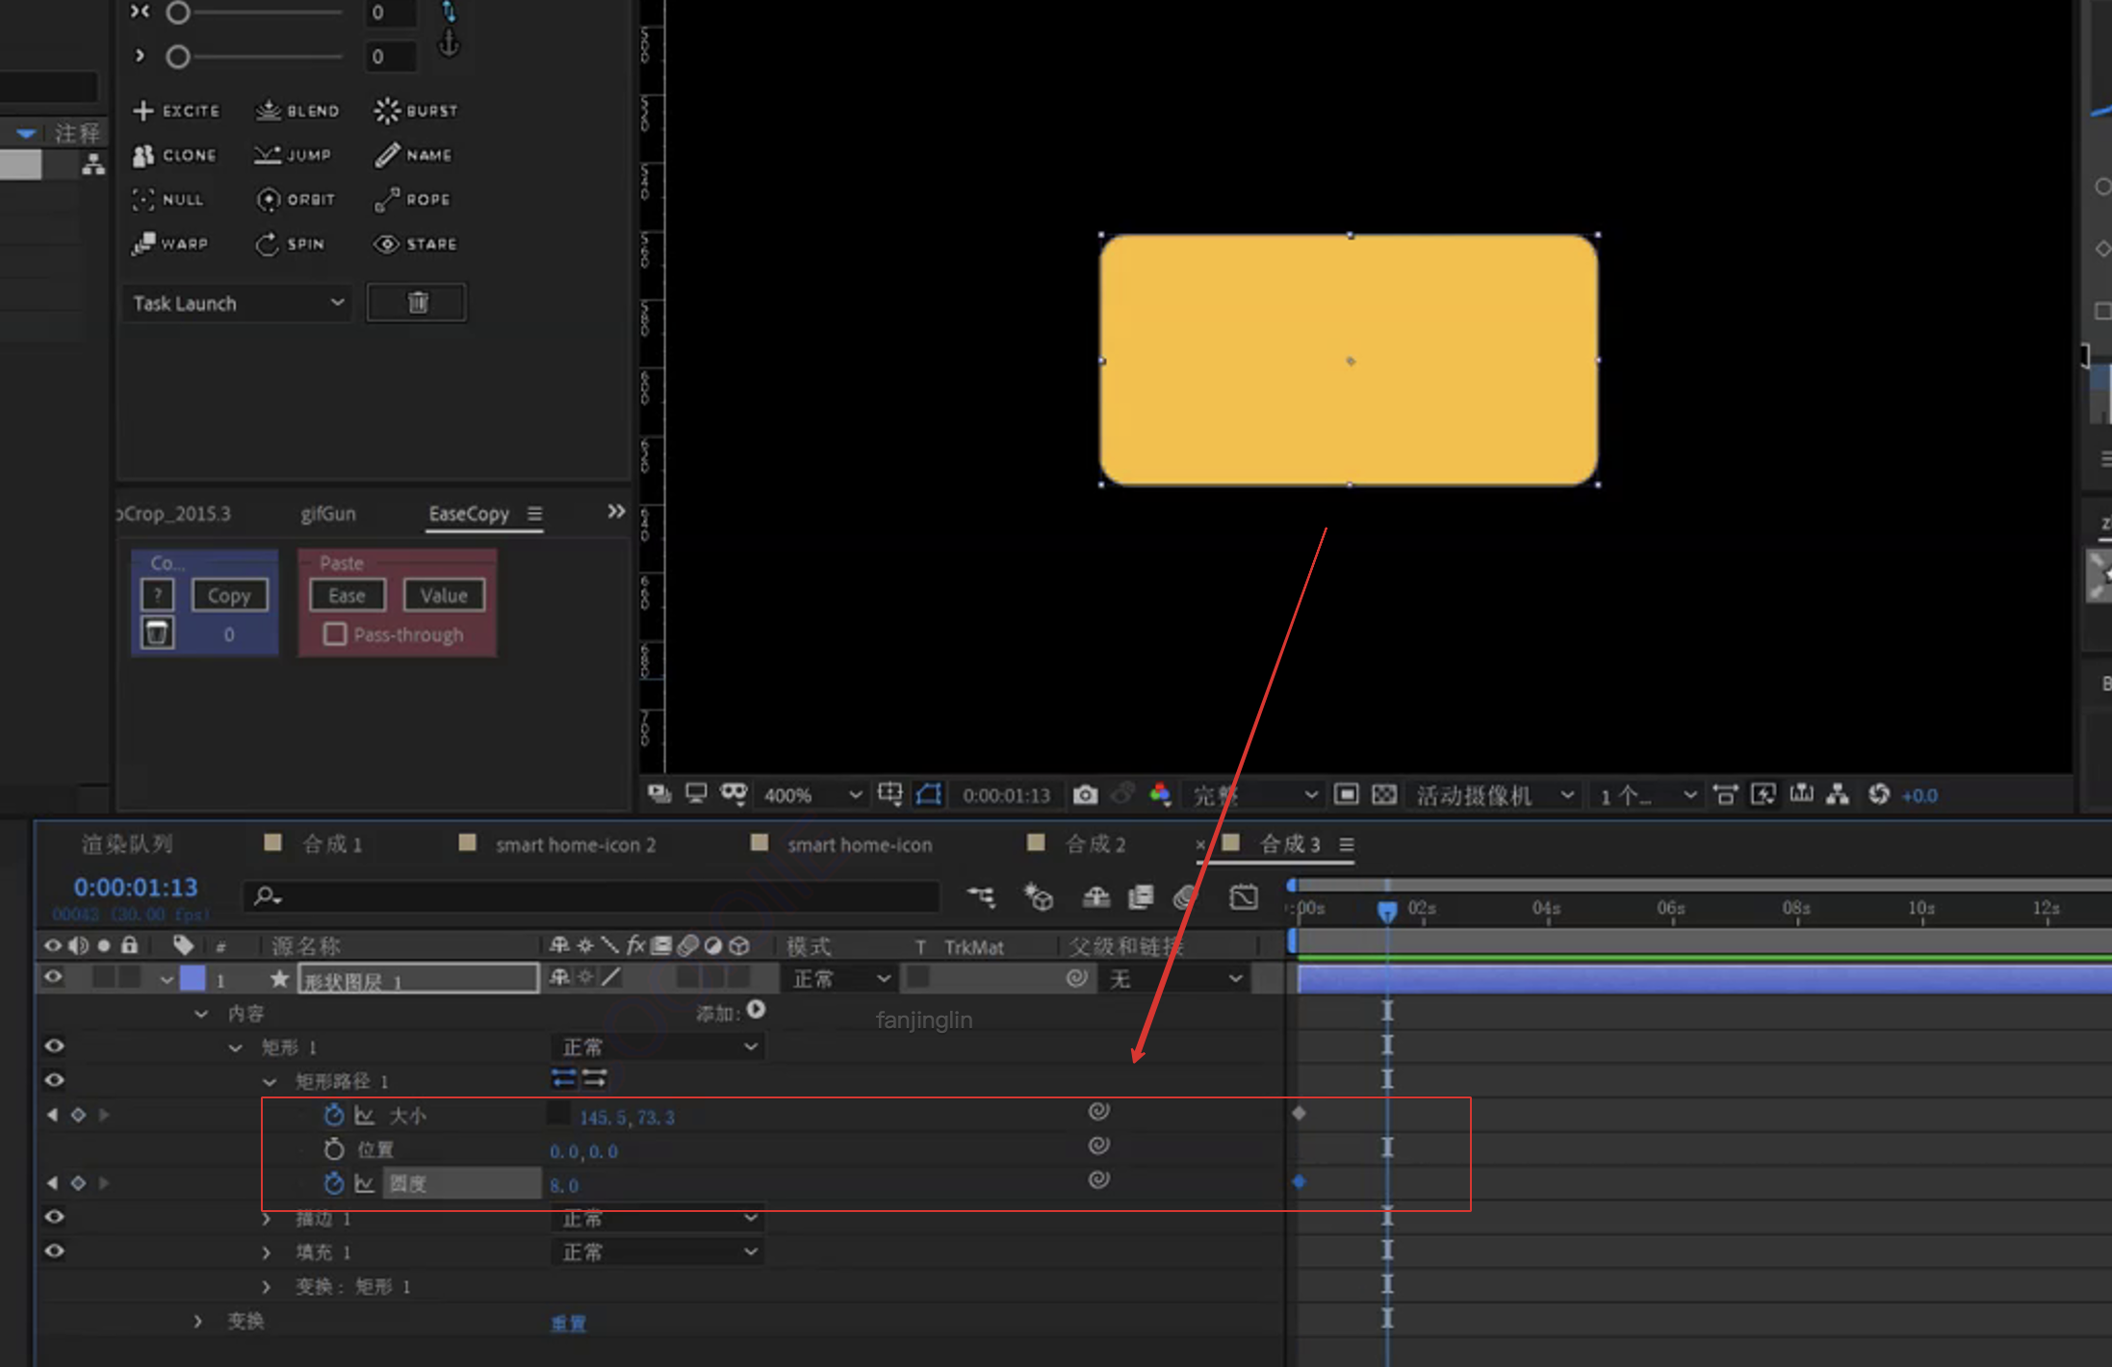This screenshot has width=2112, height=1367.
Task: Click the reset exposure icon
Action: point(1878,794)
